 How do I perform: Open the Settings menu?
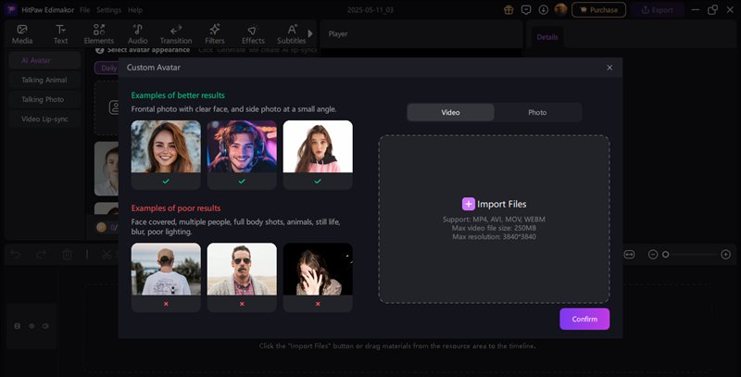(x=108, y=9)
